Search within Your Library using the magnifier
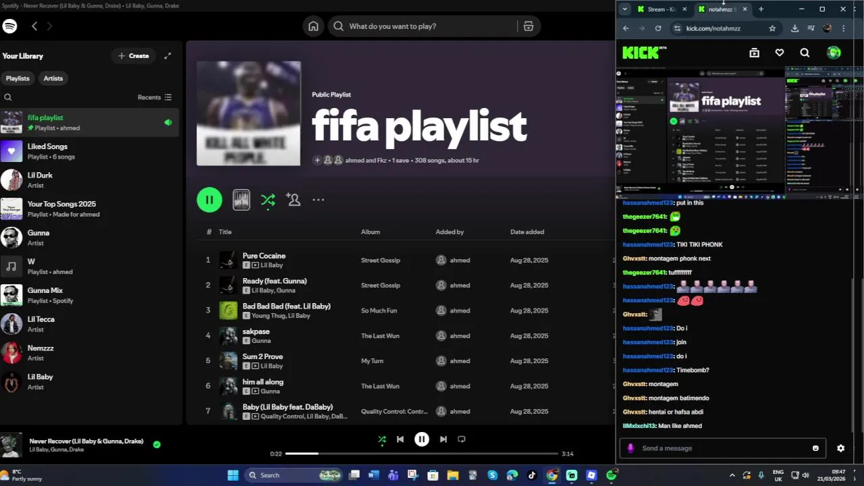The height and width of the screenshot is (486, 864). [8, 97]
